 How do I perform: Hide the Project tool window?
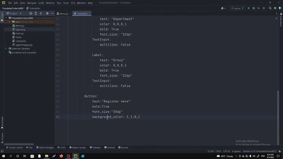click(x=52, y=13)
